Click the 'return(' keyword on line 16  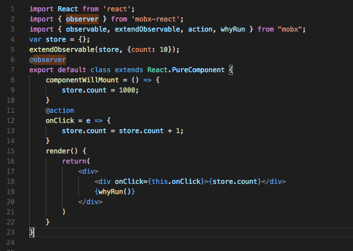(x=76, y=161)
